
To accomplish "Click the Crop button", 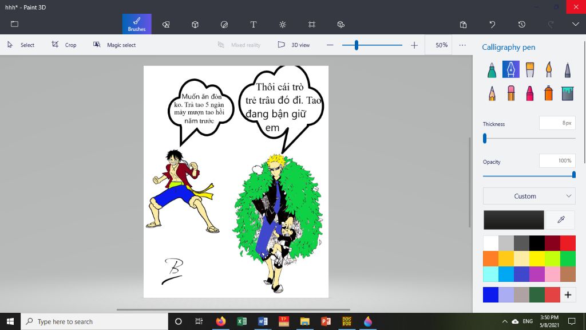I will pos(64,45).
